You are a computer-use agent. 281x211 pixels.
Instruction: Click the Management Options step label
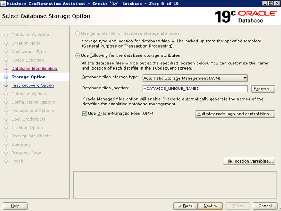point(33,111)
